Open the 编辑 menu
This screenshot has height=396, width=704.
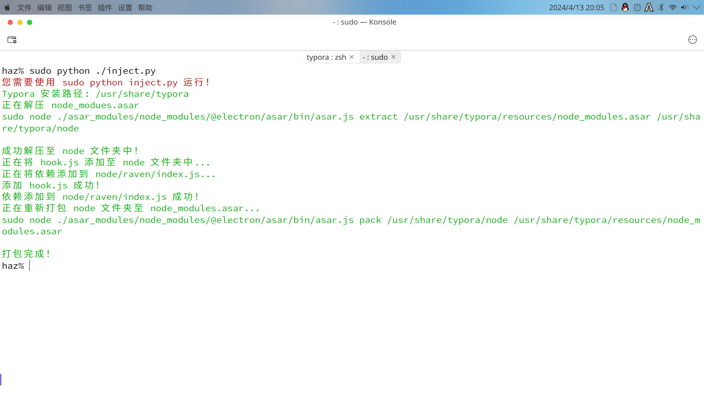(x=44, y=7)
